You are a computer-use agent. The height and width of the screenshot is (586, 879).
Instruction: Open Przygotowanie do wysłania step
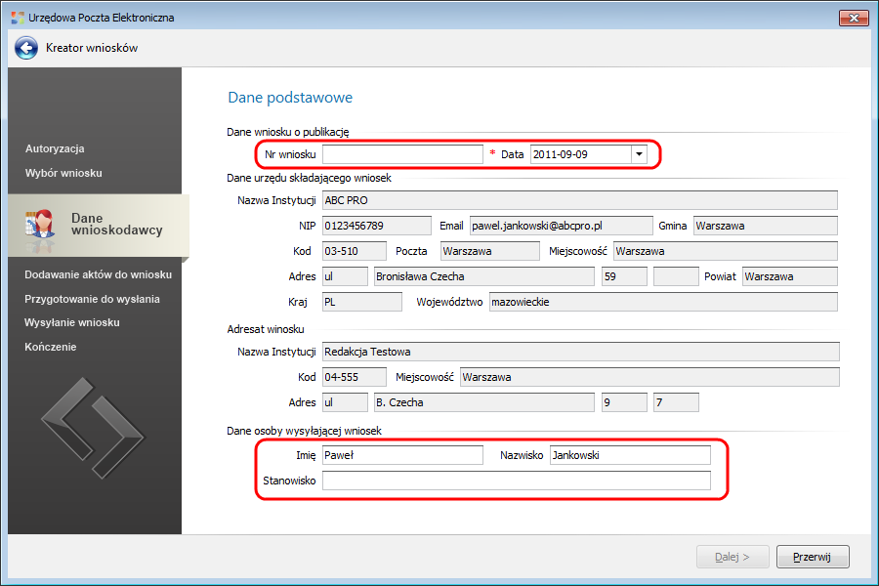[92, 299]
